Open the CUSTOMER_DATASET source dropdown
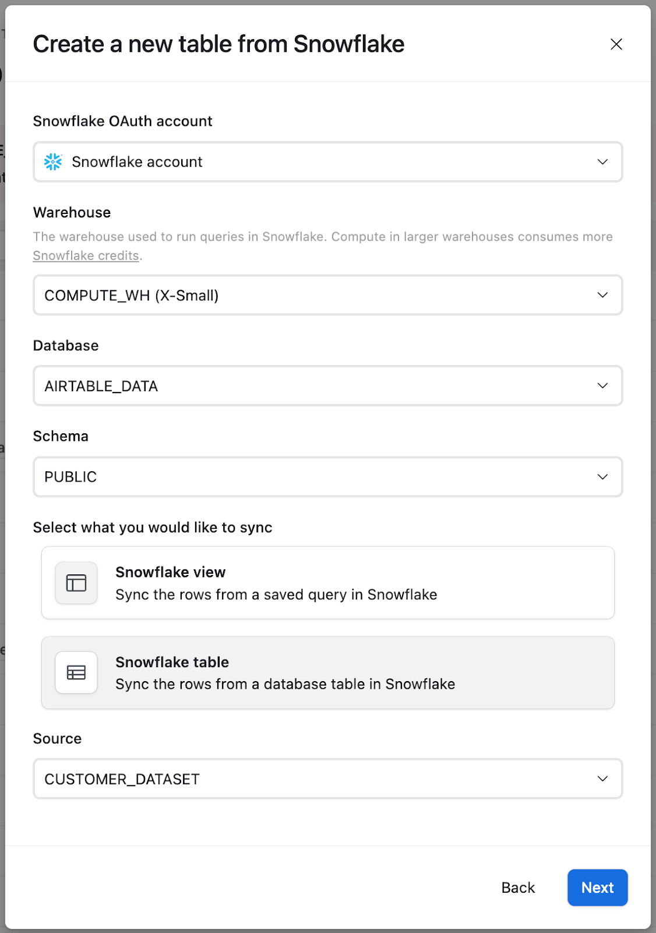 click(327, 778)
